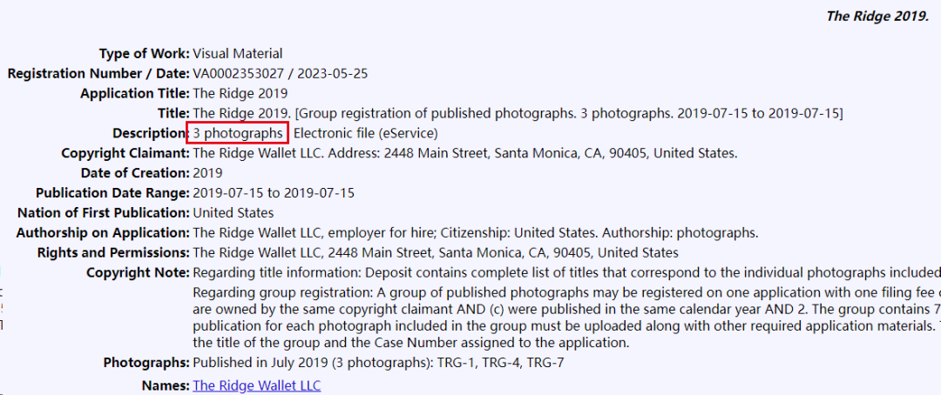Viewport: 941px width, 395px height.
Task: Click the Authorship on Application text
Action: (x=476, y=232)
